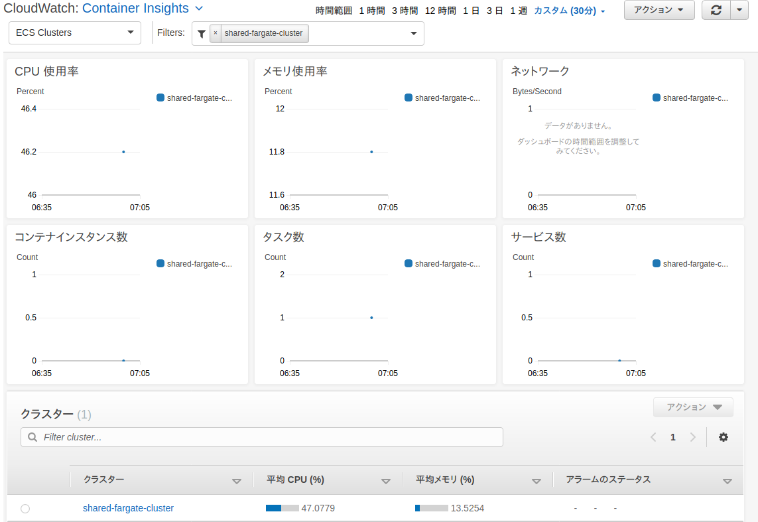Open the top アクション button menu

(659, 10)
